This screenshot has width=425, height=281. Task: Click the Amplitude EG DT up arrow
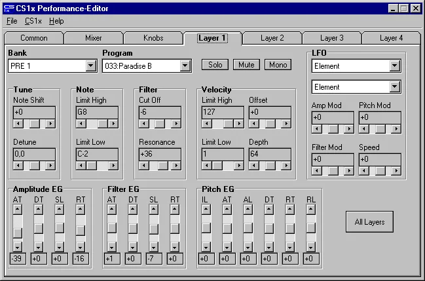(x=39, y=210)
